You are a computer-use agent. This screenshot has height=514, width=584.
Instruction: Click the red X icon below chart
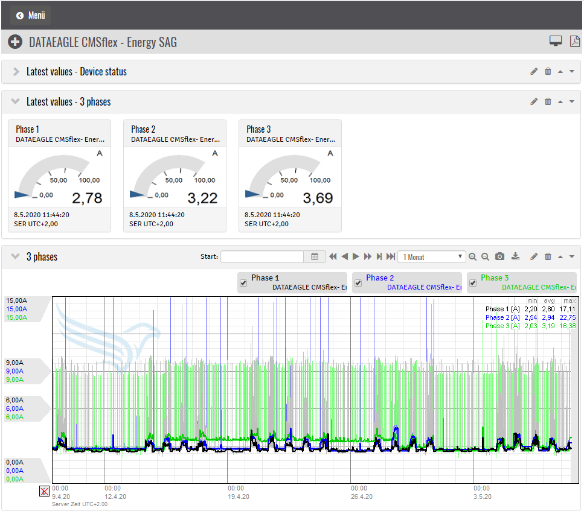44,491
